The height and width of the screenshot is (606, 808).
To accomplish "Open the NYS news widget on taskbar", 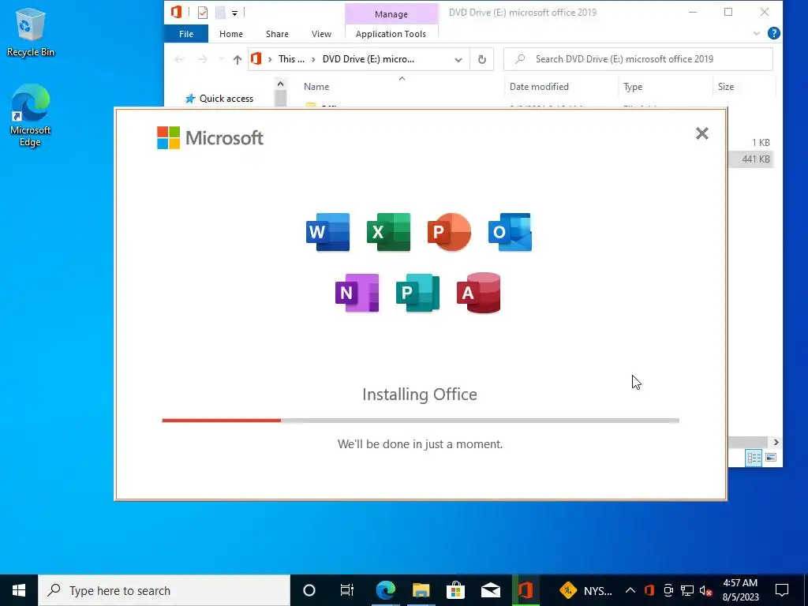I will click(x=586, y=590).
